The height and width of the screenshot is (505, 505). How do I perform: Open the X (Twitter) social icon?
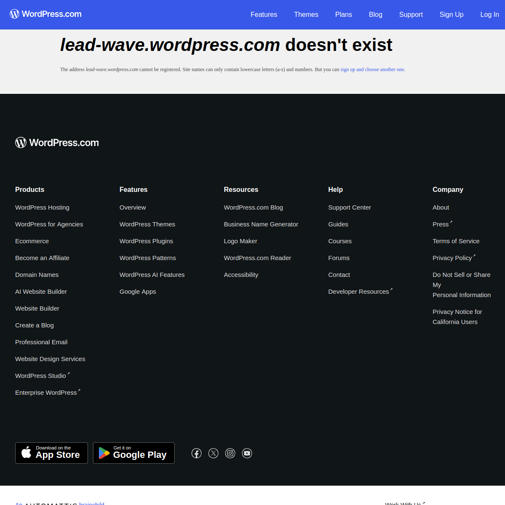click(x=213, y=453)
